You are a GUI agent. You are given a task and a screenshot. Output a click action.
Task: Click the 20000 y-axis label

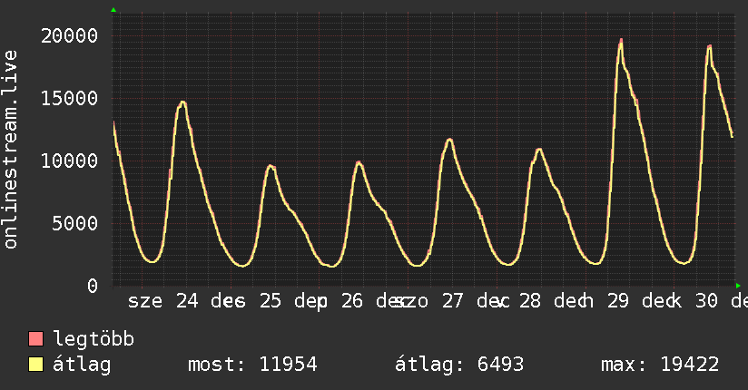tap(69, 35)
